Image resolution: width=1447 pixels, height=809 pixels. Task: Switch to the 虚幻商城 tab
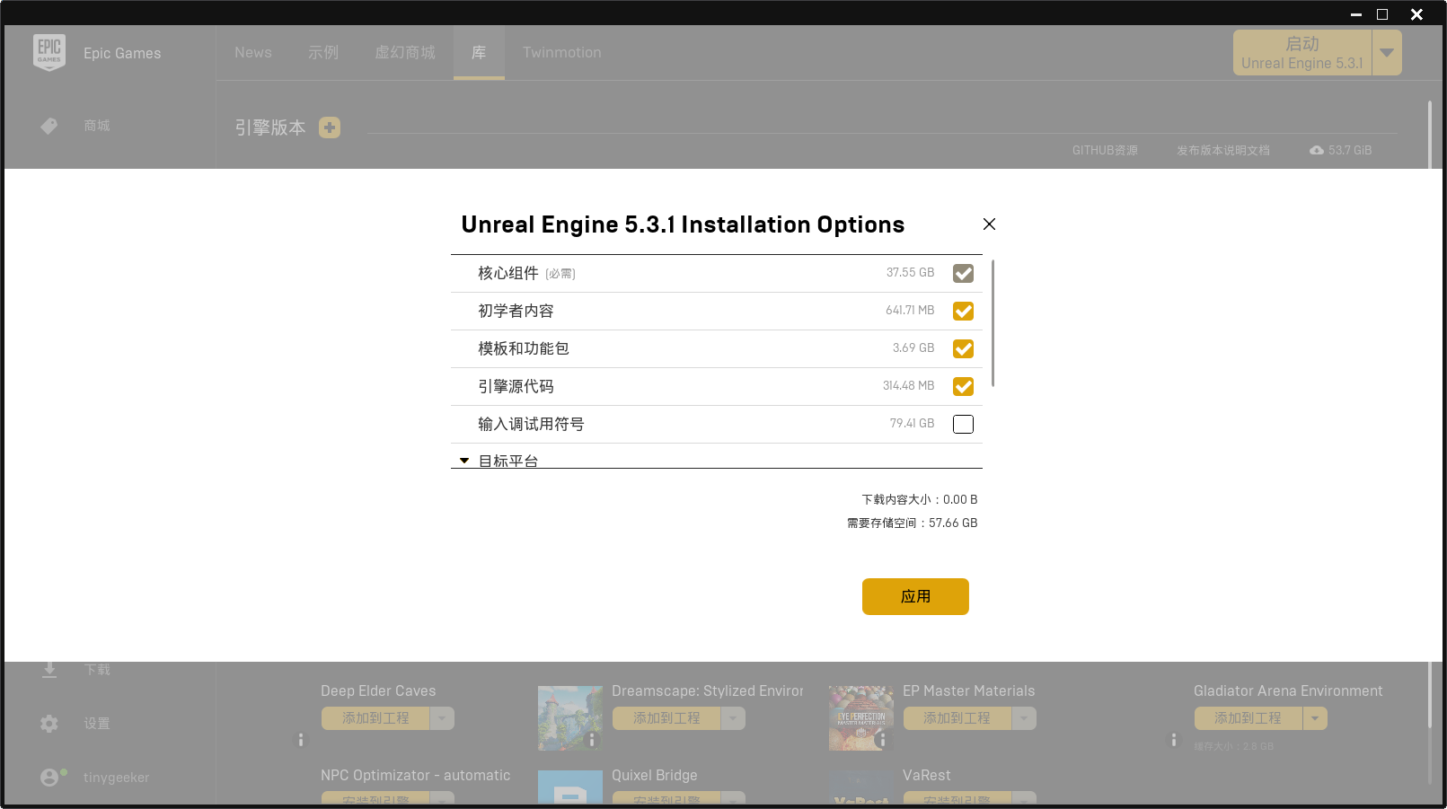click(403, 52)
